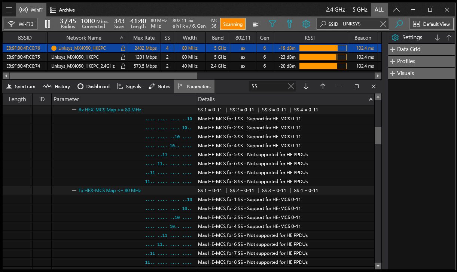Click the orange dot on the selected network
The height and width of the screenshot is (272, 457).
tap(54, 48)
